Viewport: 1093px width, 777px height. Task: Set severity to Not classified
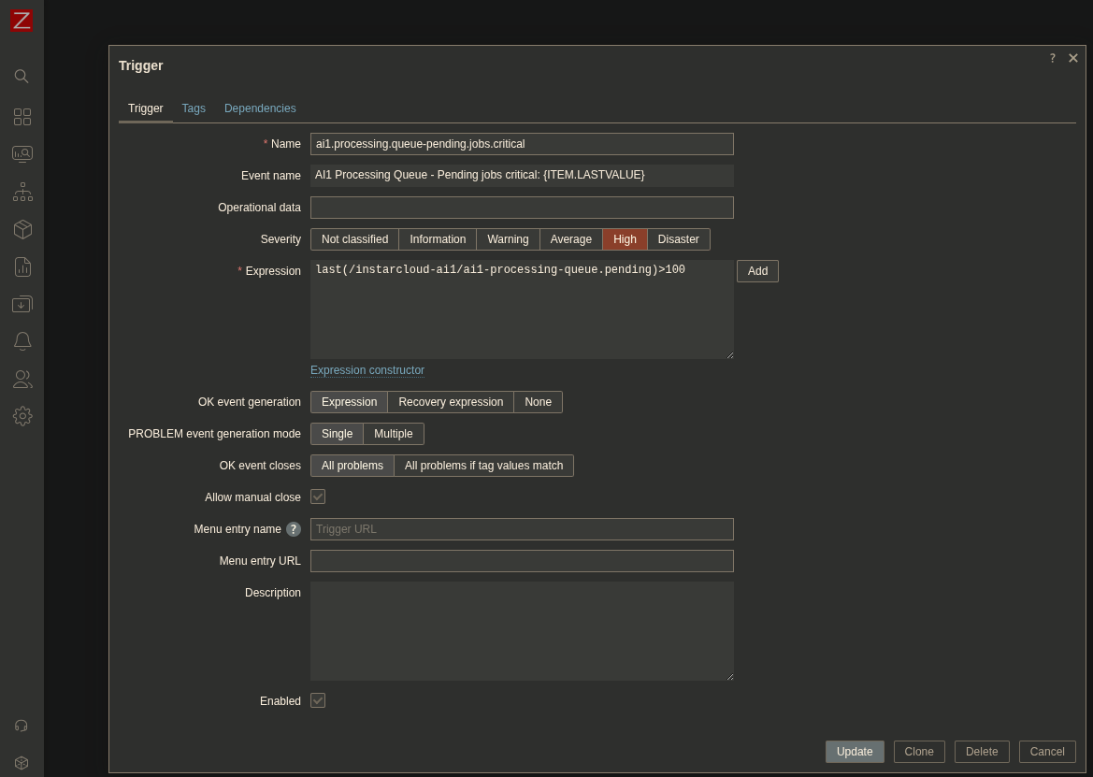point(354,239)
